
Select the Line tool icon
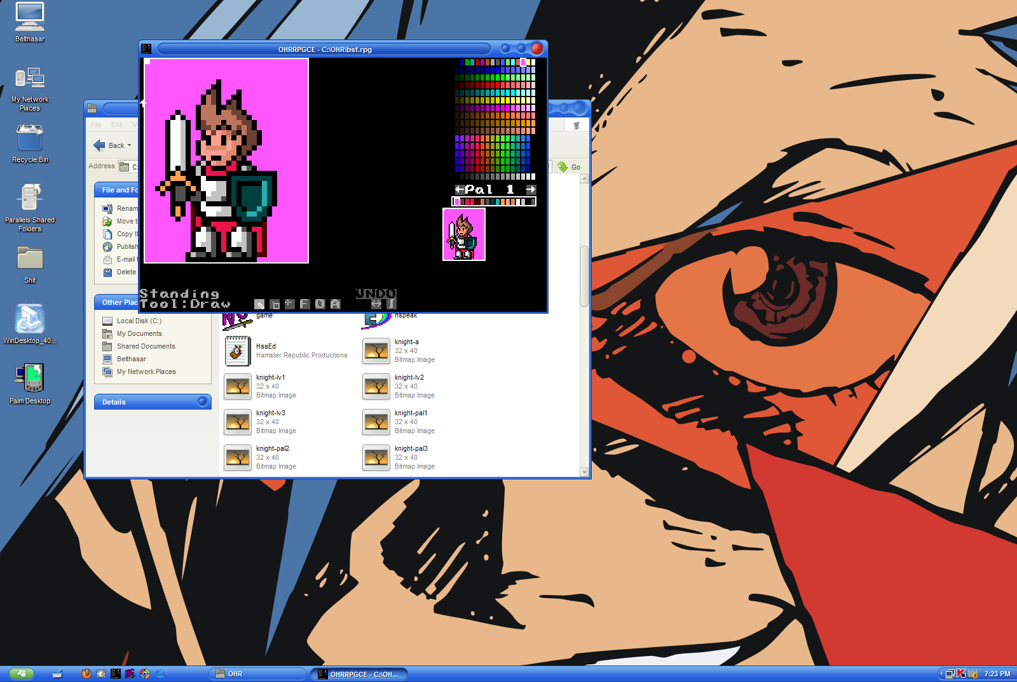(x=289, y=304)
